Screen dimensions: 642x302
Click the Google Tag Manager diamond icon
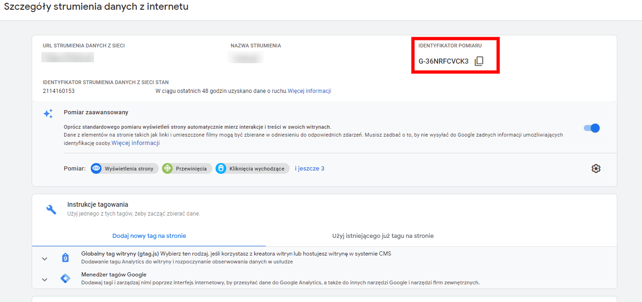pos(66,278)
